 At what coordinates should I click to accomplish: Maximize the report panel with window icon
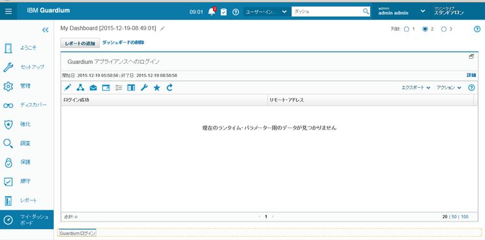tap(471, 56)
